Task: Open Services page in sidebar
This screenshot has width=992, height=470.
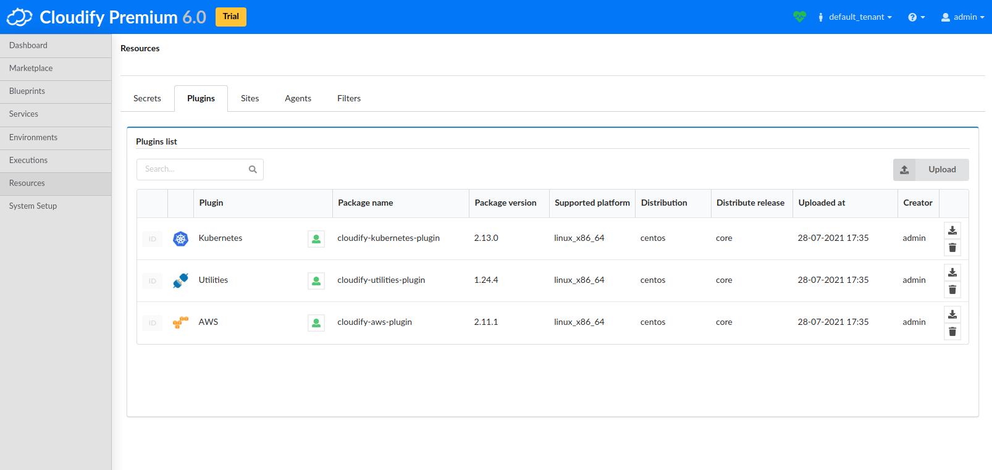Action: [56, 114]
